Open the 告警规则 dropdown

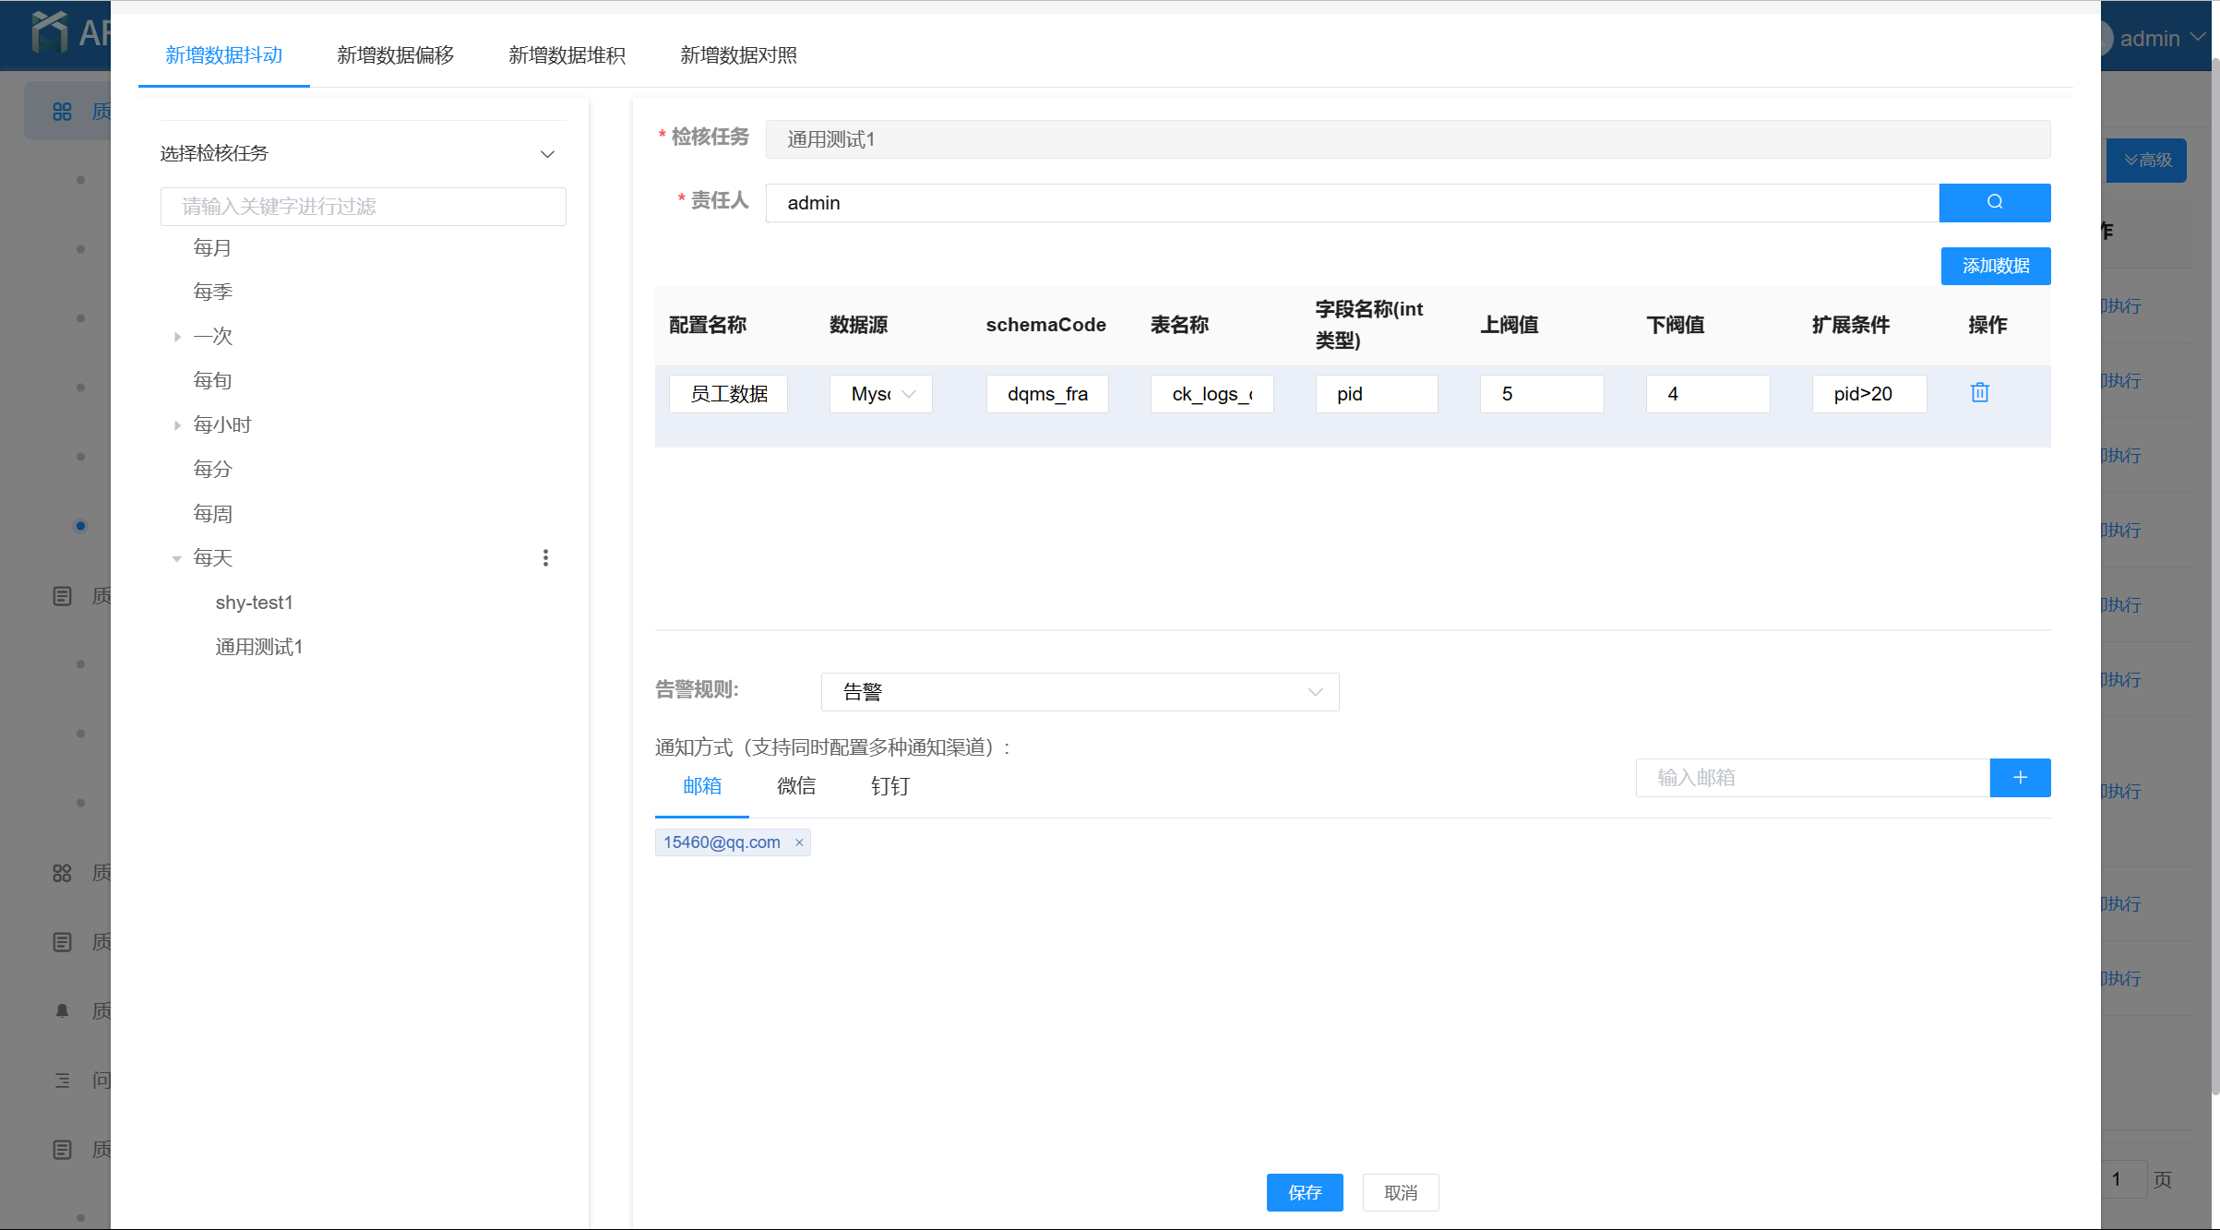coord(1080,692)
